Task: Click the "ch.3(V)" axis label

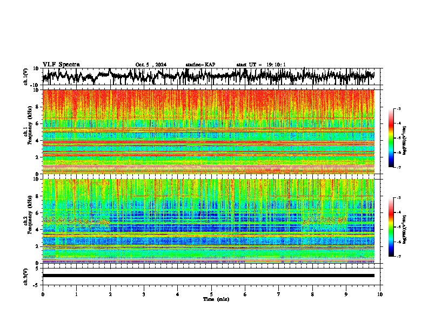Action: tap(26, 277)
